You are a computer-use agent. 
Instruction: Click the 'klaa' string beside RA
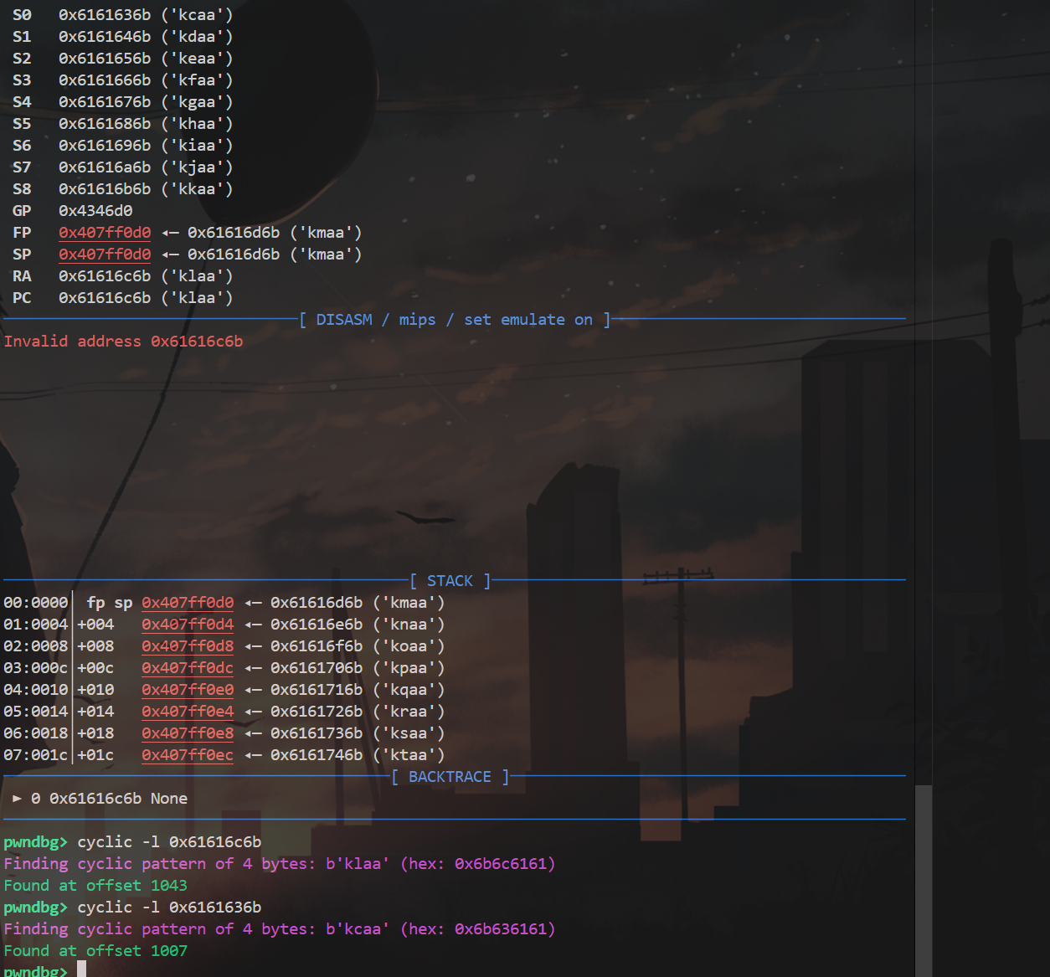coord(197,276)
